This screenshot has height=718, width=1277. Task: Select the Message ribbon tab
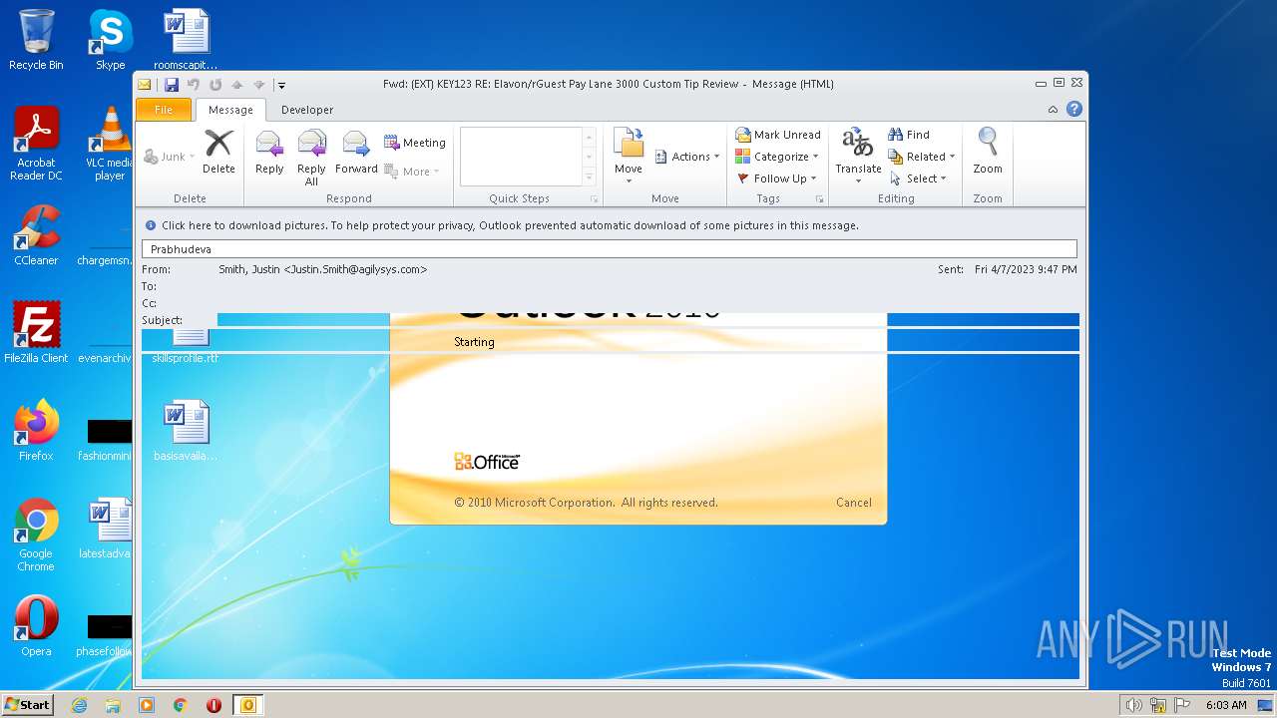pyautogui.click(x=230, y=110)
